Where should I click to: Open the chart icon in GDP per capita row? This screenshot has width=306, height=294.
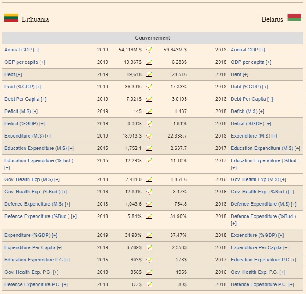tap(149, 62)
